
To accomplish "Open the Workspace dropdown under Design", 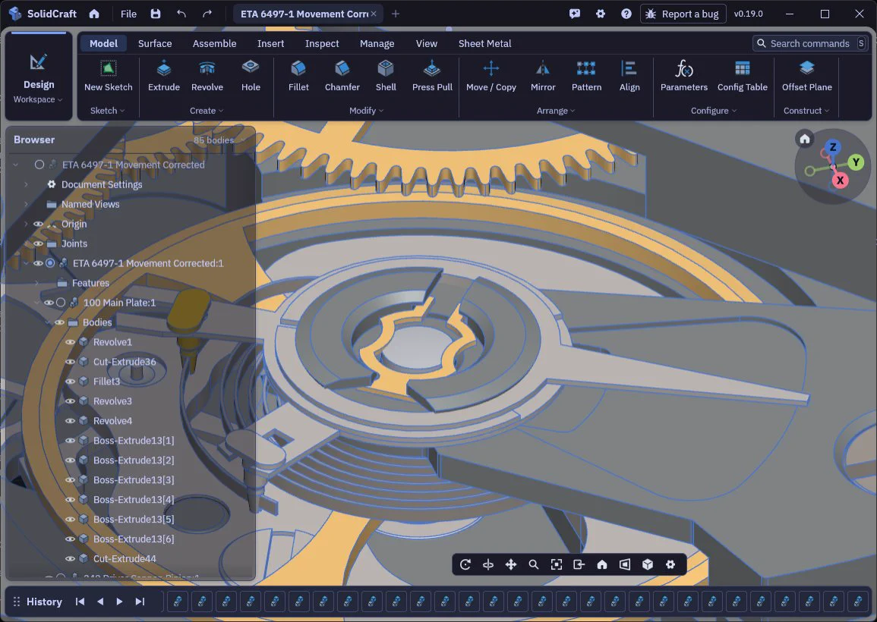I will 38,99.
